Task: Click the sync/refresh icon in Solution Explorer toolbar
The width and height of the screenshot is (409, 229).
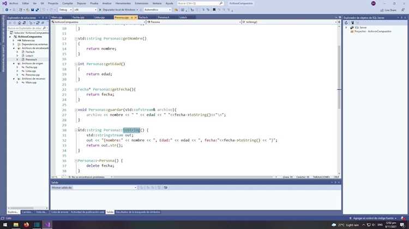Action: 38,23
